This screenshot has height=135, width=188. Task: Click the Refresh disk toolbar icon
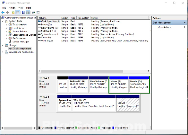(x=34, y=12)
